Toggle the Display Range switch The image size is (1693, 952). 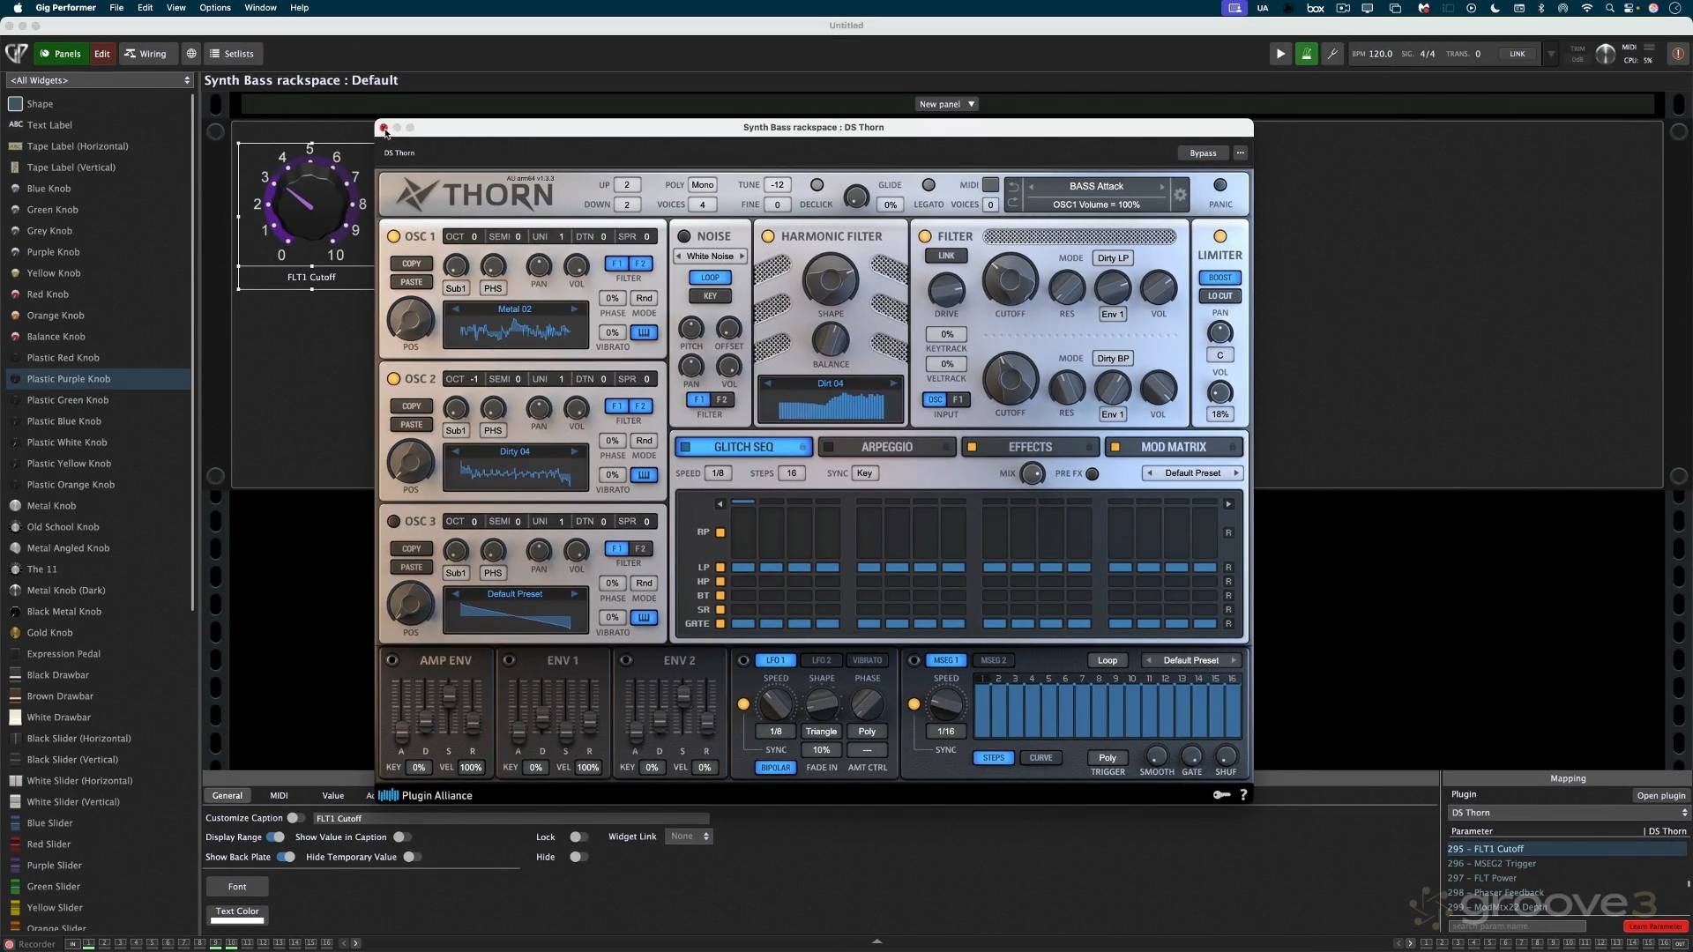[276, 837]
